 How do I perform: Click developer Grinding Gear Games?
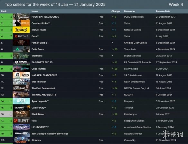(135, 43)
